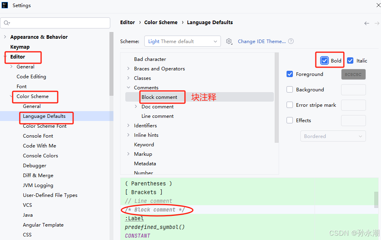Uncheck the Foreground checkbox
This screenshot has width=381, height=240.
click(290, 74)
